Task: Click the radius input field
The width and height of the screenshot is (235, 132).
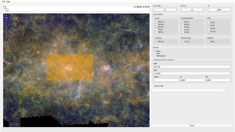Action: pyautogui.click(x=166, y=80)
